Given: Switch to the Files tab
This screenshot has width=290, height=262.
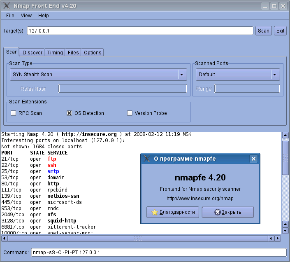Looking at the screenshot, I should pos(73,53).
